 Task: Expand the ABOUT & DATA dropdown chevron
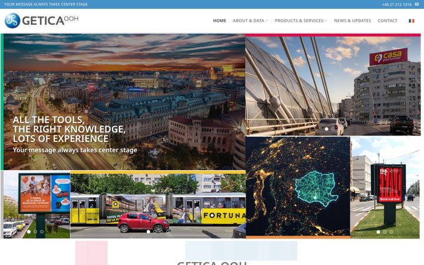pos(267,21)
